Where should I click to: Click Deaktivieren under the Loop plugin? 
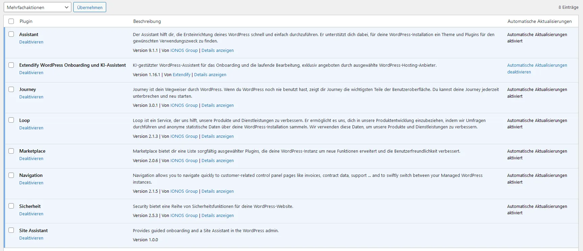point(31,128)
